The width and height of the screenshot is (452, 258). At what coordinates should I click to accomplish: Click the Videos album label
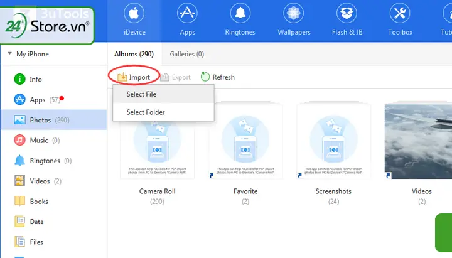point(422,191)
